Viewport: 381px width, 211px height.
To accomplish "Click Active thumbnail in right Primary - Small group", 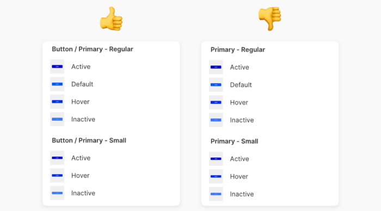I will 216,159.
